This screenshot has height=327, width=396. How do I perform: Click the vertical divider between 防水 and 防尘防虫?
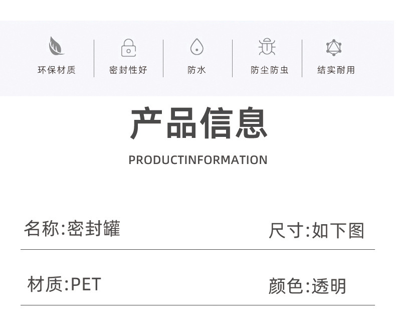click(233, 58)
